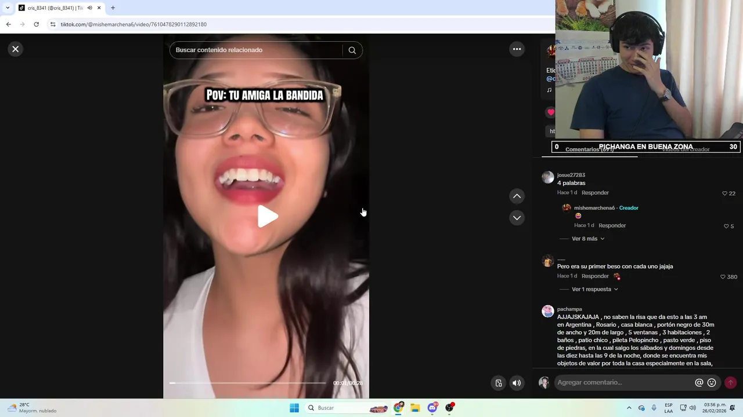743x417 pixels.
Task: Go to the previous video arrow
Action: (x=517, y=196)
